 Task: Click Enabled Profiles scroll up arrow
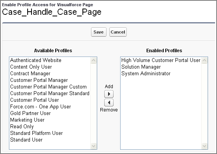[205, 60]
